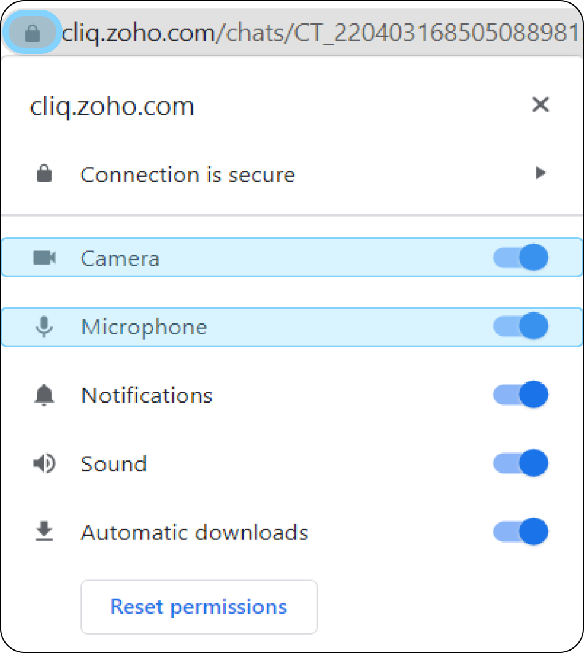Image resolution: width=584 pixels, height=653 pixels.
Task: Click the camera icon in permissions list
Action: click(44, 258)
